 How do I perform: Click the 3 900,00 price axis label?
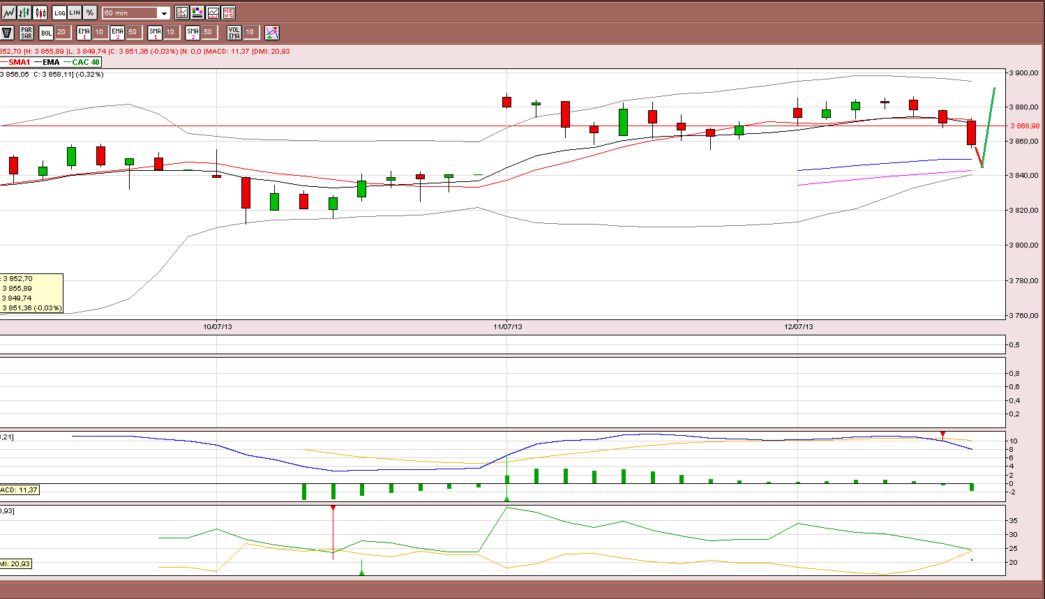click(1025, 73)
